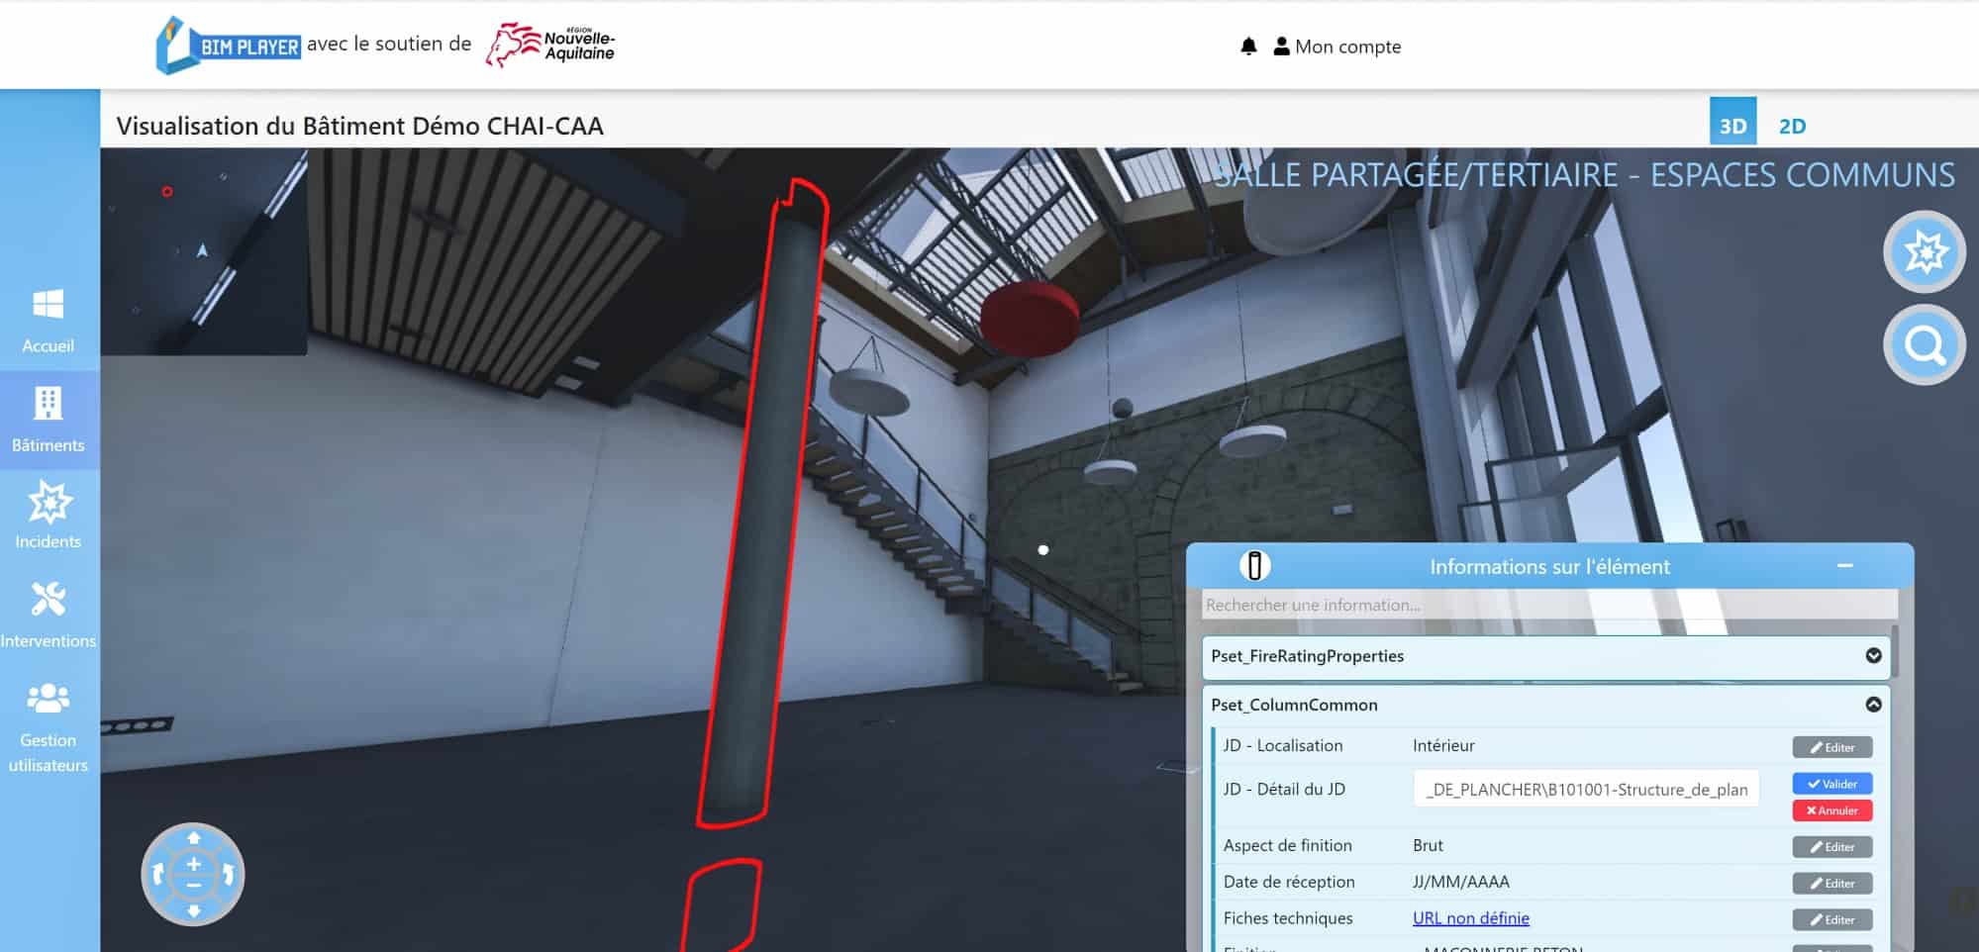Click the round magnifier search button
Screen dimensions: 1979x952
click(1924, 345)
